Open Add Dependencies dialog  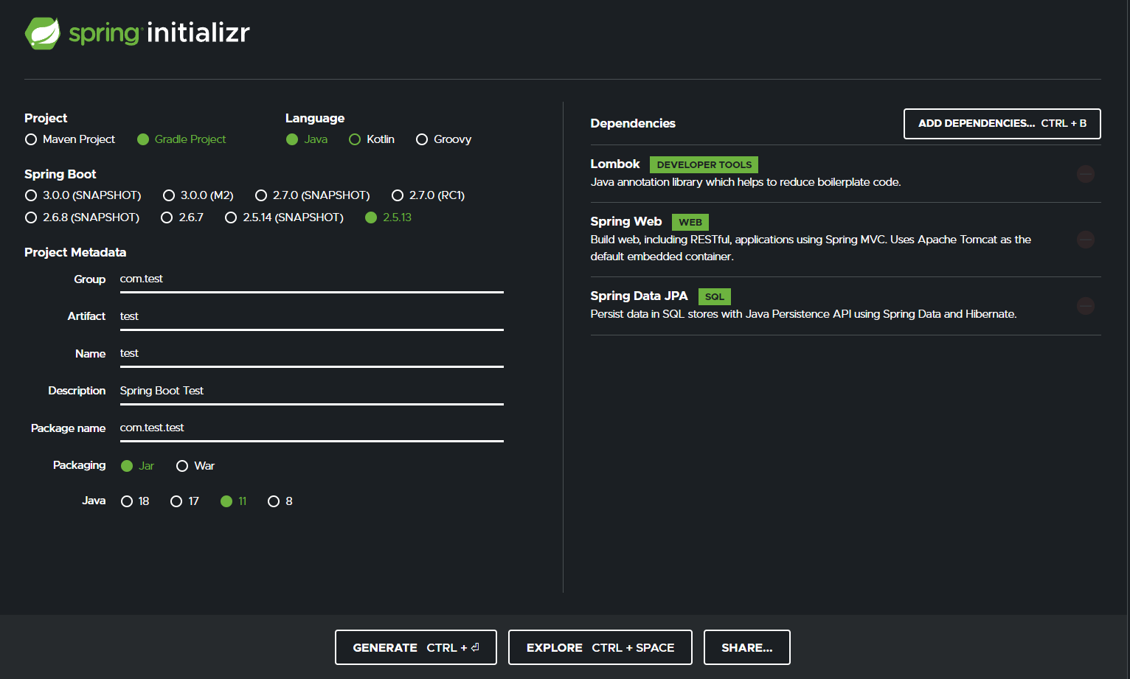(x=1002, y=124)
